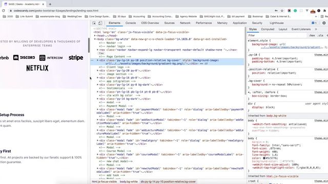Screen dimensions: 328x184
Task: Click the dark round profile extension icon
Action: 319,11
